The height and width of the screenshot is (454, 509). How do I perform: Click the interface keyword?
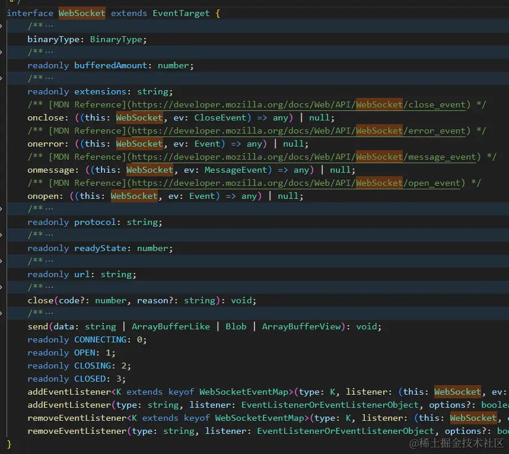pyautogui.click(x=30, y=13)
